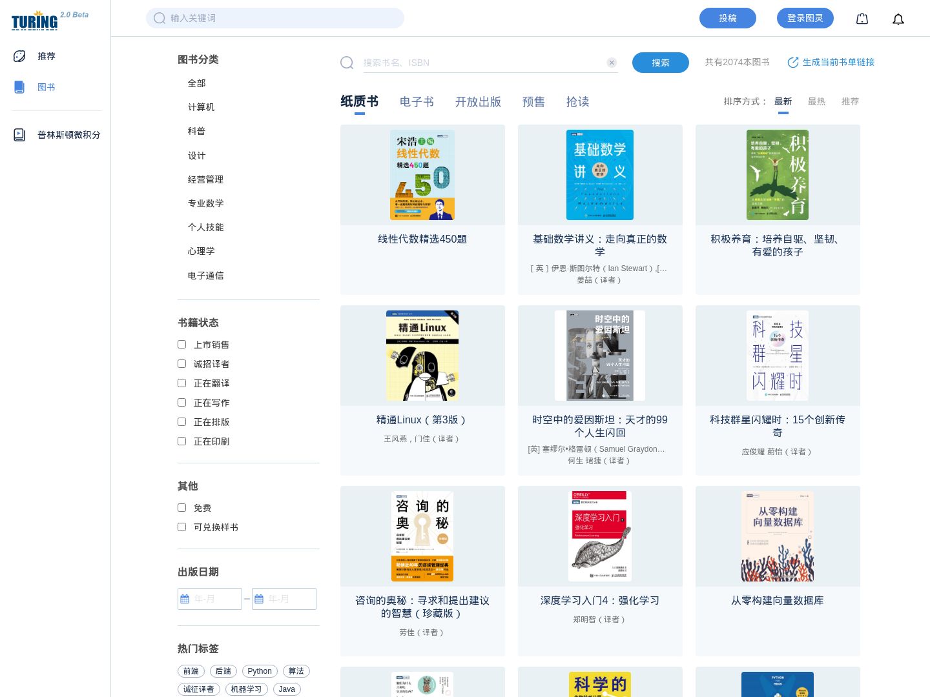Switch to the 抢读 tab
This screenshot has width=930, height=697.
point(577,102)
